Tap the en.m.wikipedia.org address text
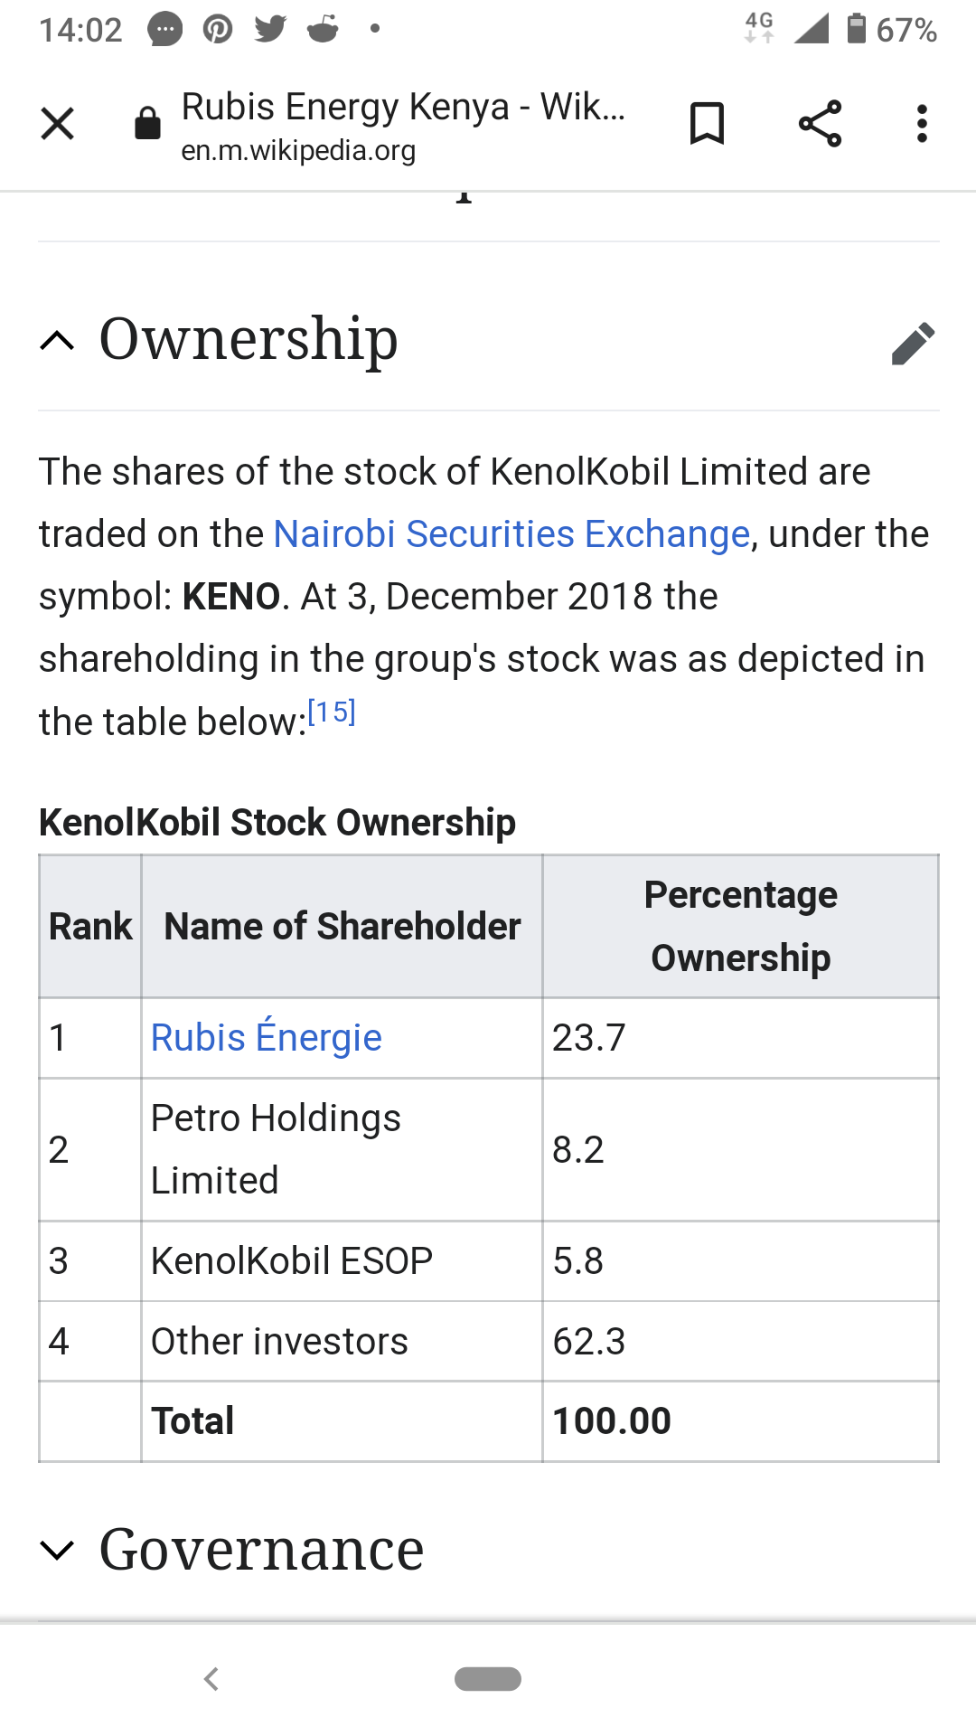 tap(298, 150)
